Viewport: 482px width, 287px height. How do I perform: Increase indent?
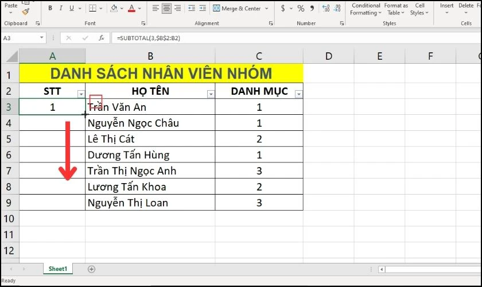[203, 8]
